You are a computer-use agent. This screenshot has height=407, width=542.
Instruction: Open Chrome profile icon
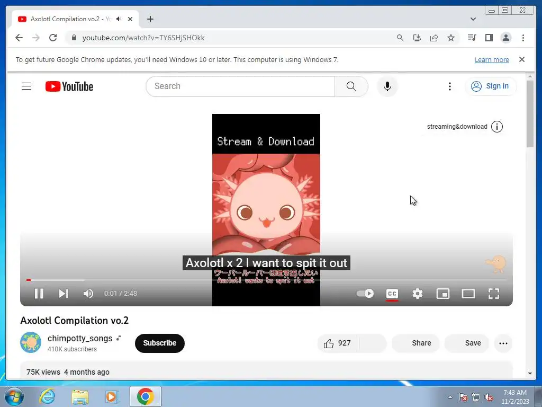point(505,38)
